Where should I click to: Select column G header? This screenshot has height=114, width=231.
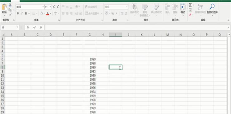click(x=90, y=35)
